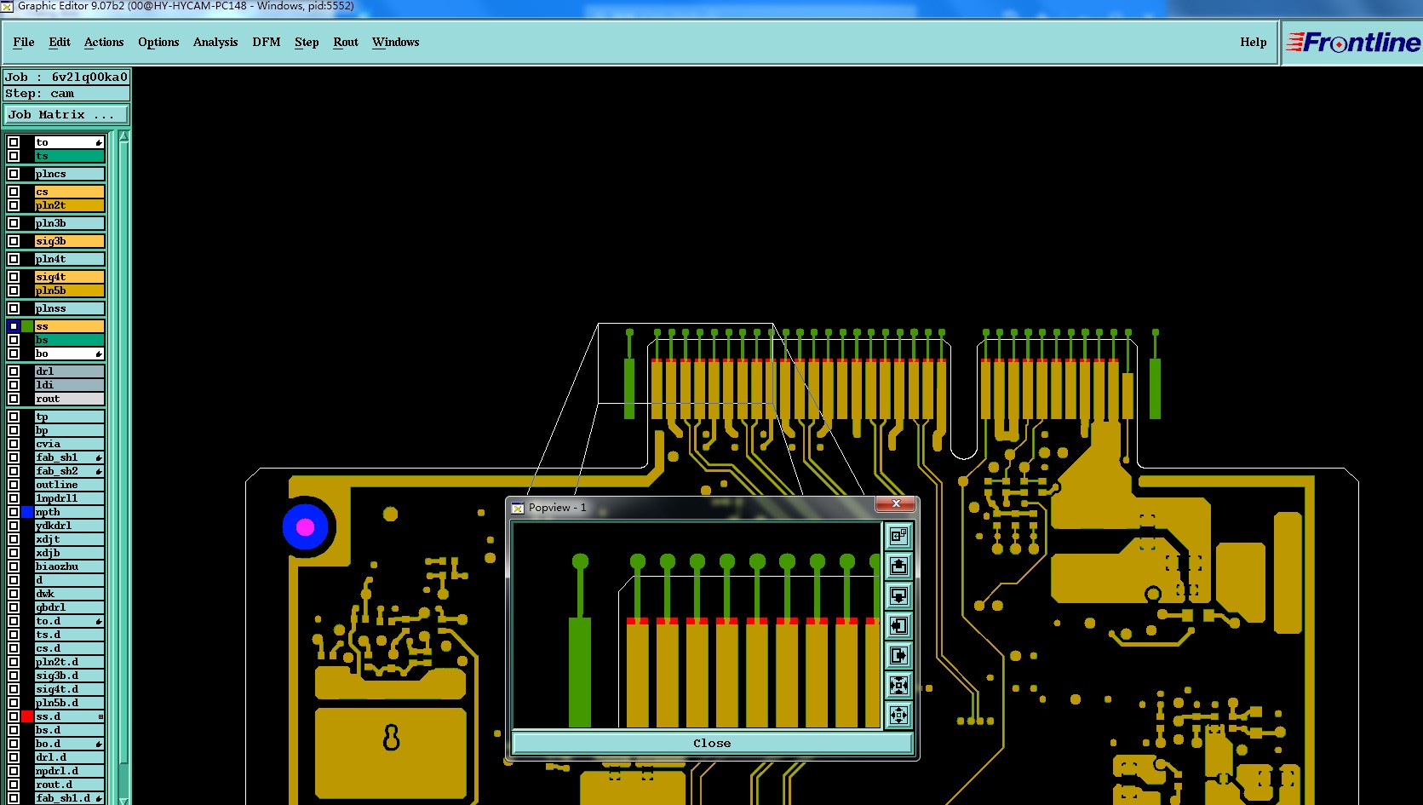Viewport: 1423px width, 805px height.
Task: Select the 'pln3b' layer name
Action: (x=70, y=223)
